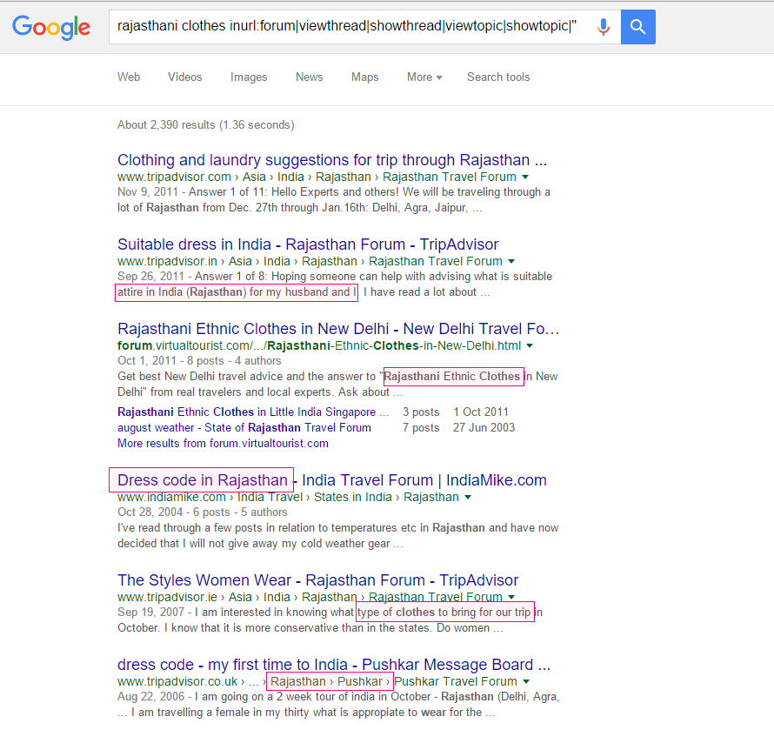
Task: Click 'Oct 28, 2004 - 6 posts - 5 authors' text
Action: click(203, 512)
